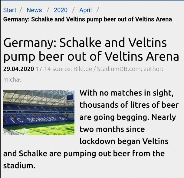The width and height of the screenshot is (184, 178).
Task: Open the April breadcrumb link
Action: [85, 10]
